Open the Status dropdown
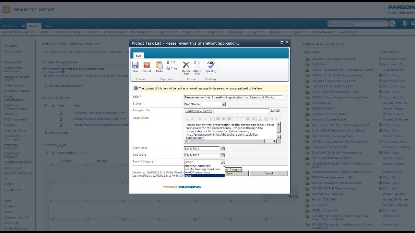 point(205,104)
